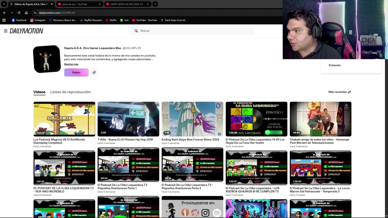Click title 'La Lluvia Marron Del Patriarcado - Temporada 3'

(x=320, y=190)
